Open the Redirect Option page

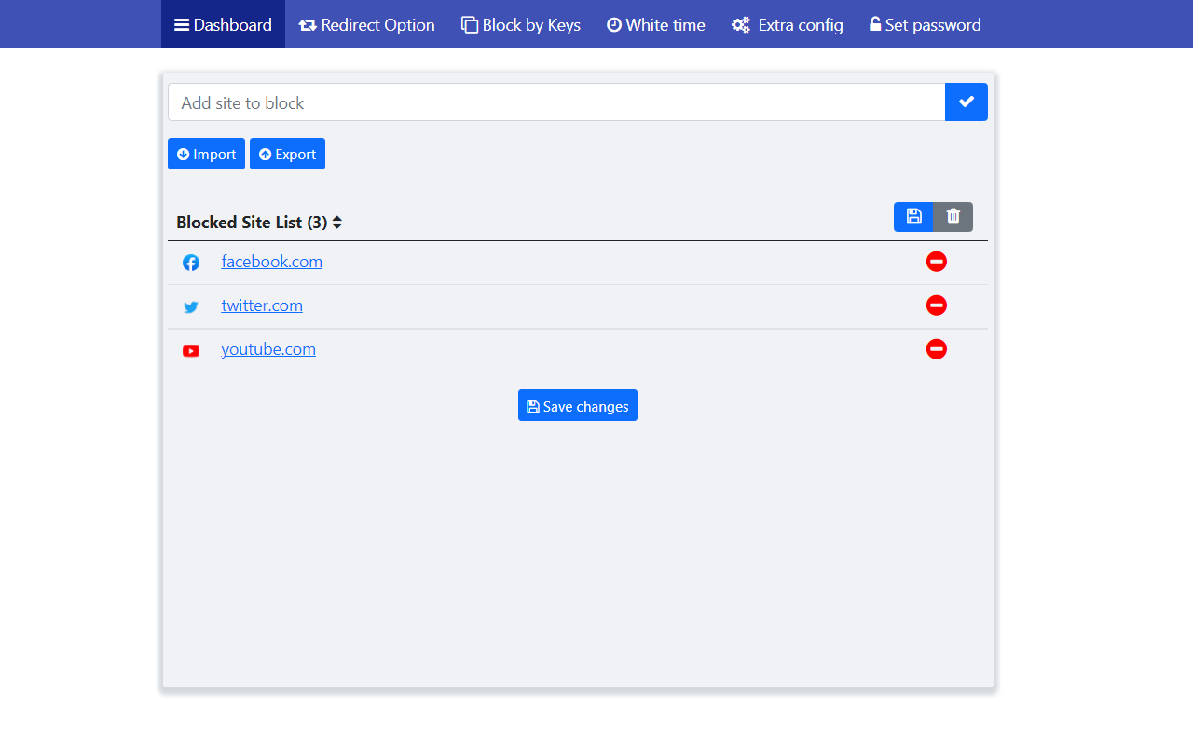[x=366, y=25]
